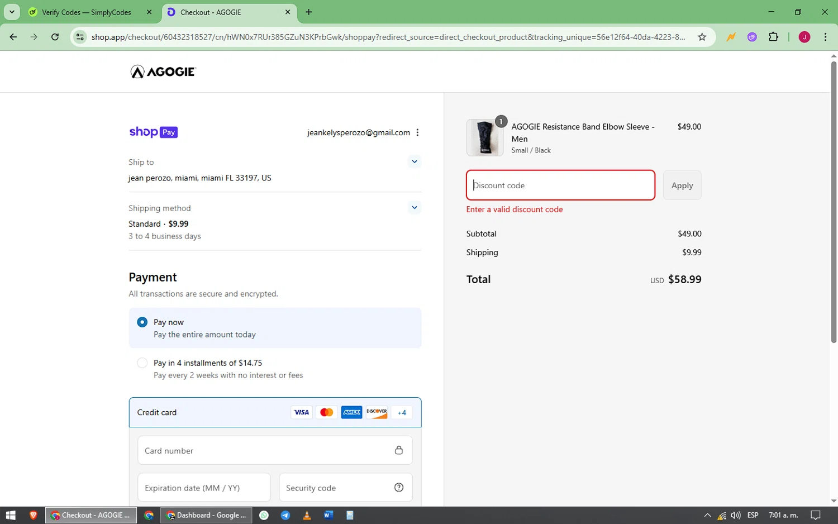
Task: Click the Visa card icon
Action: [302, 412]
